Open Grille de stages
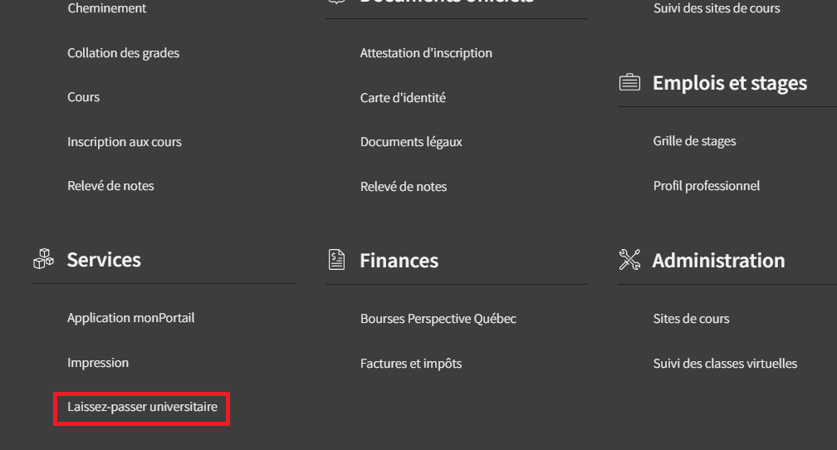837x450 pixels. click(694, 141)
